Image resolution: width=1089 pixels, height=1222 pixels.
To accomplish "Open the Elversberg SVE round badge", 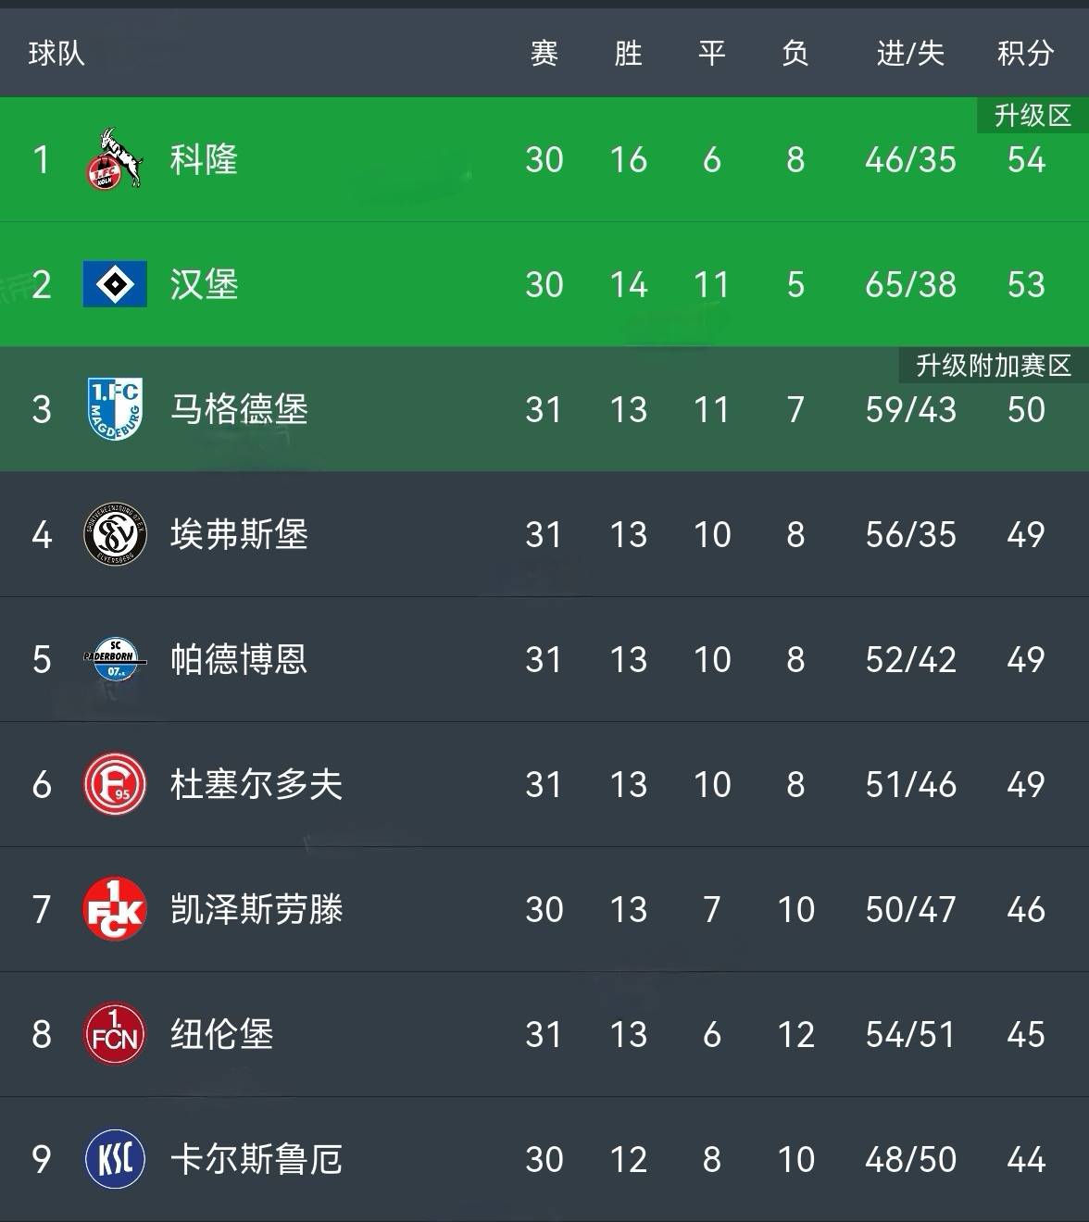I will coord(115,534).
